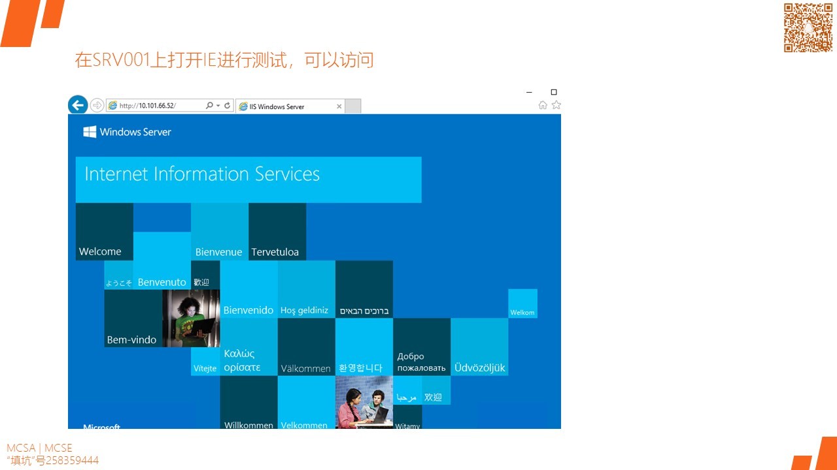837x470 pixels.
Task: Click the Willkommen tile
Action: (248, 402)
